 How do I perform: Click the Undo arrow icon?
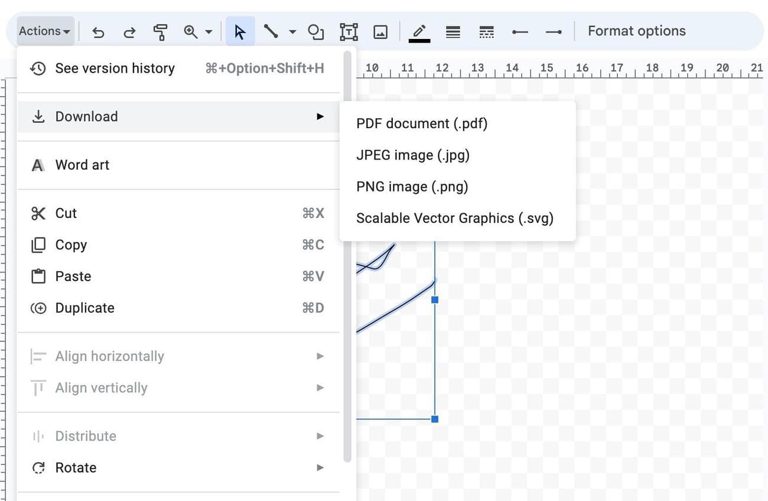pyautogui.click(x=99, y=32)
